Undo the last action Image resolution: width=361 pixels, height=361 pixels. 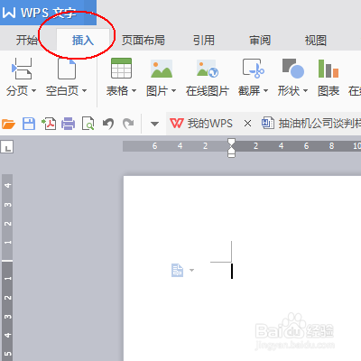tap(108, 124)
